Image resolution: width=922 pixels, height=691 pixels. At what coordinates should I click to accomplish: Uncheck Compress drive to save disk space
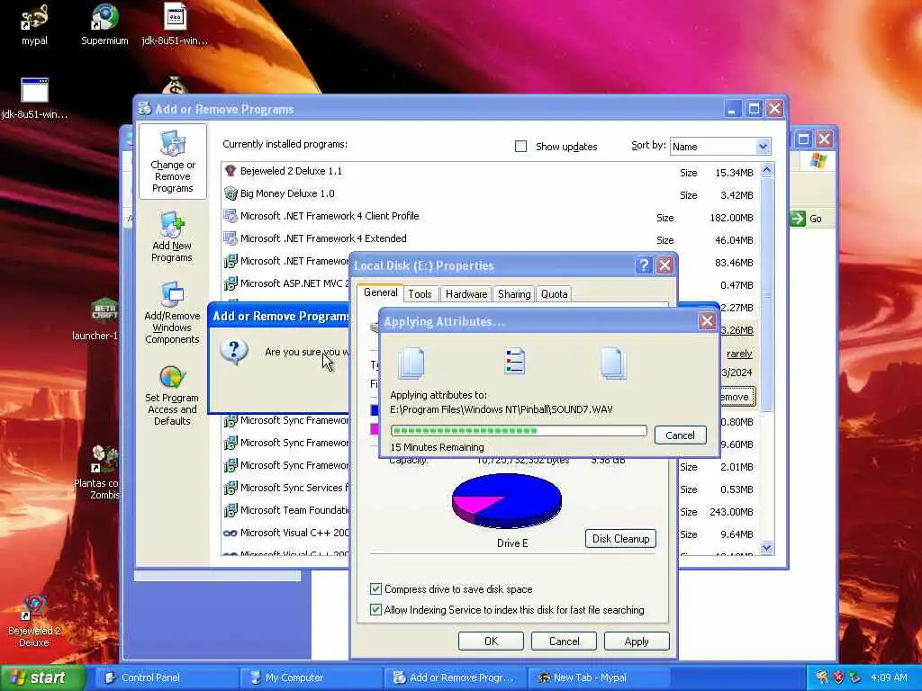(x=375, y=588)
